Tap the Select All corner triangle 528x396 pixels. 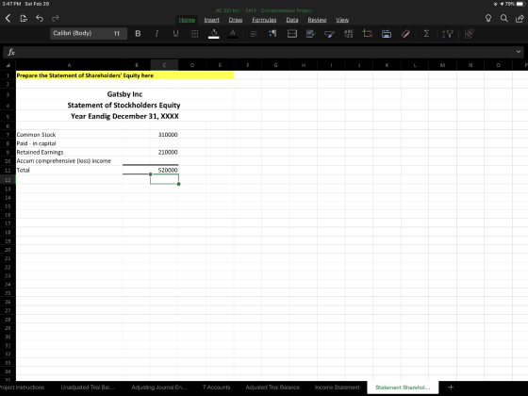click(8, 65)
